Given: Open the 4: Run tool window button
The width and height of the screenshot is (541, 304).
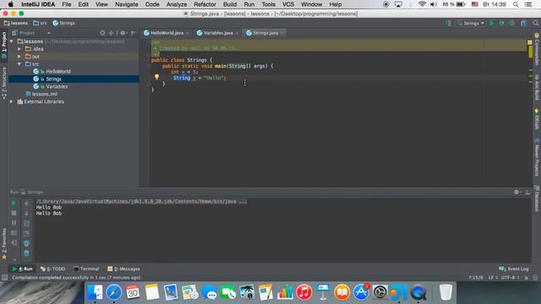Looking at the screenshot, I should (x=23, y=269).
